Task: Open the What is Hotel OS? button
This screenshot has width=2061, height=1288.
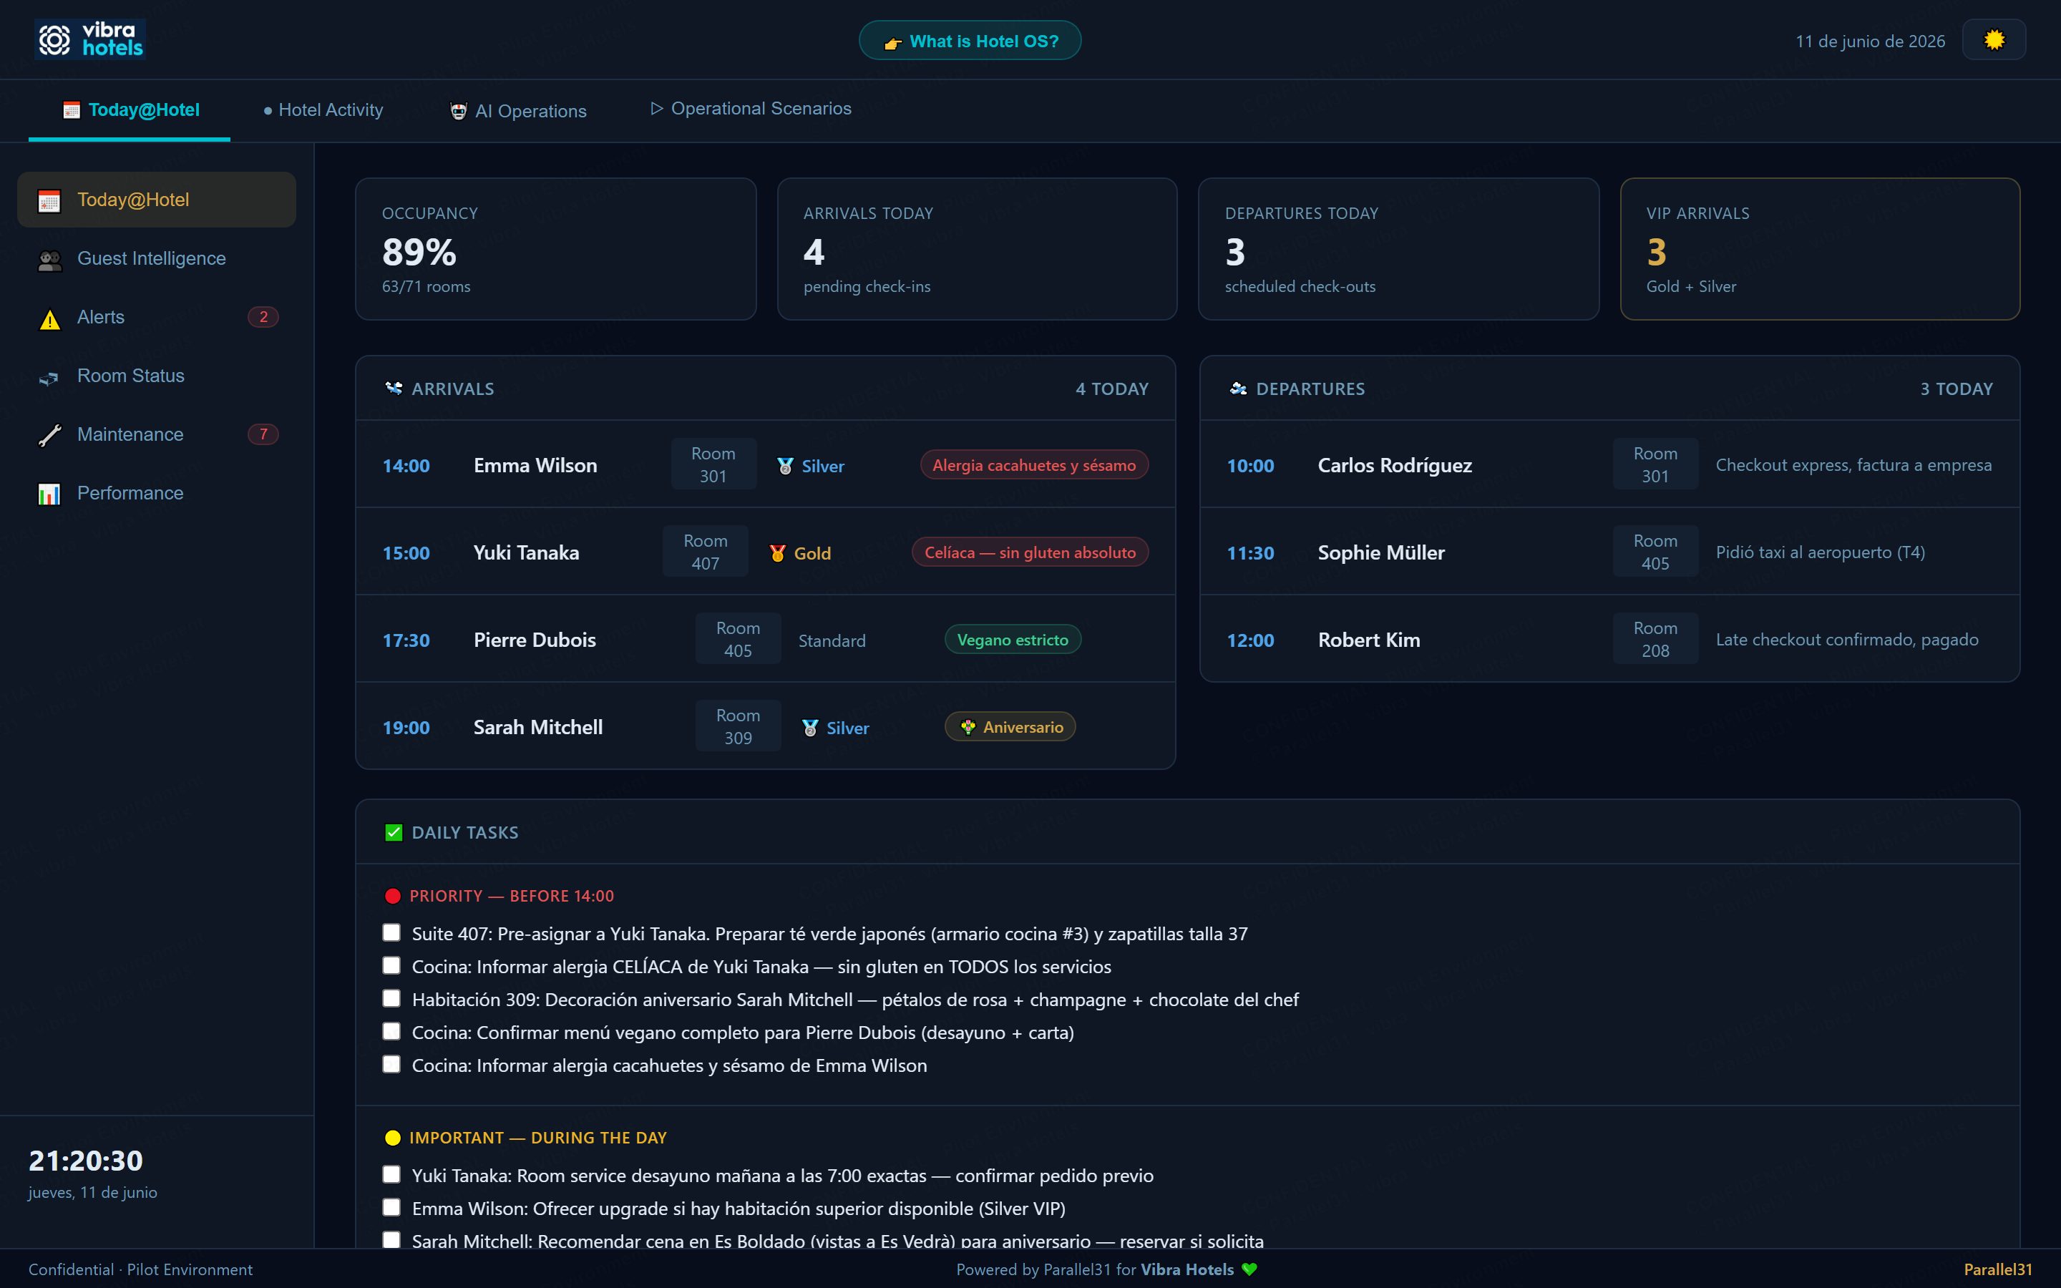Action: (x=970, y=41)
